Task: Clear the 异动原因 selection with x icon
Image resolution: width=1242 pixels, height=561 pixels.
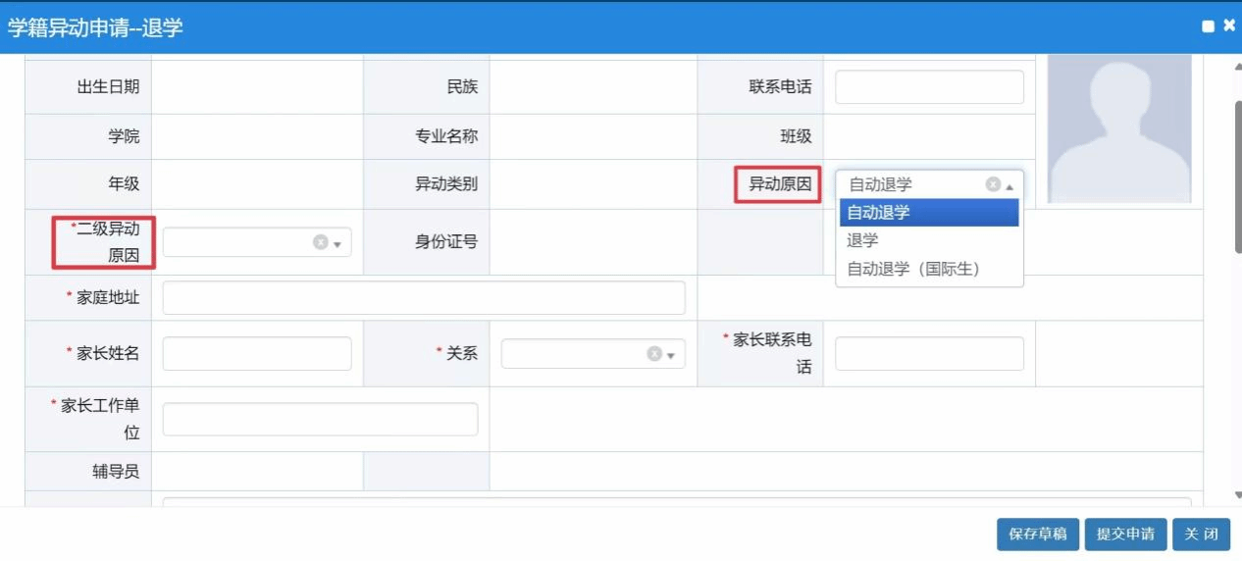Action: coord(993,184)
